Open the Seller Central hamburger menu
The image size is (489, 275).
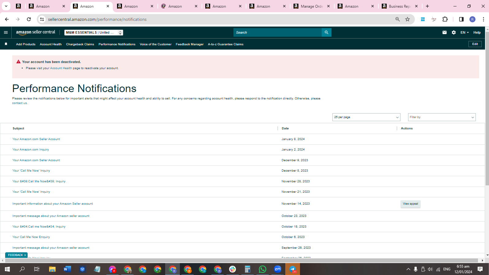coord(6,32)
